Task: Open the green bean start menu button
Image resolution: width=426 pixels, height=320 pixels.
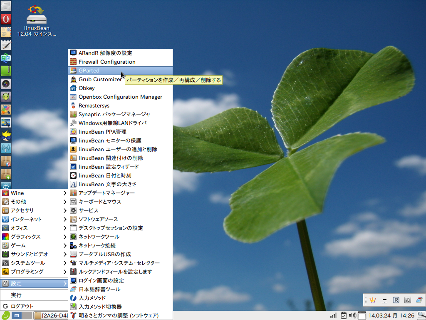Action: 5,315
